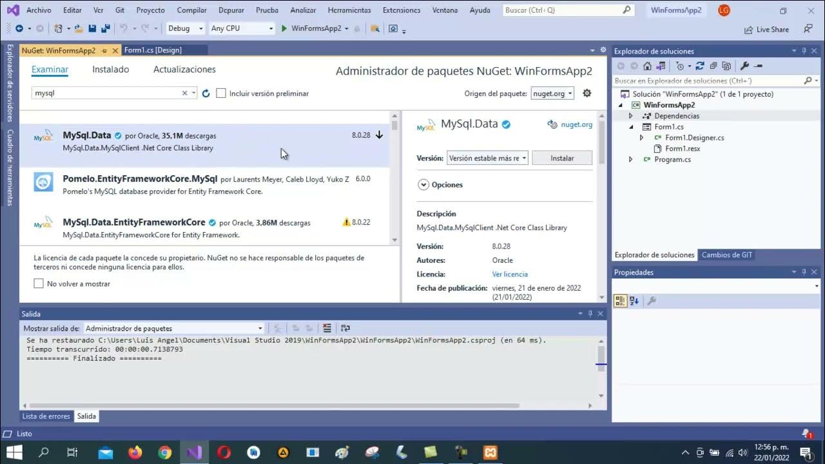Open the Herramientas menu
This screenshot has height=464, width=825.
click(x=349, y=10)
